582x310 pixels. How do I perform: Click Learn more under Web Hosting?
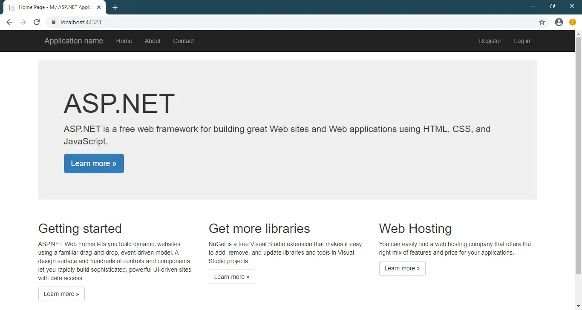(402, 268)
